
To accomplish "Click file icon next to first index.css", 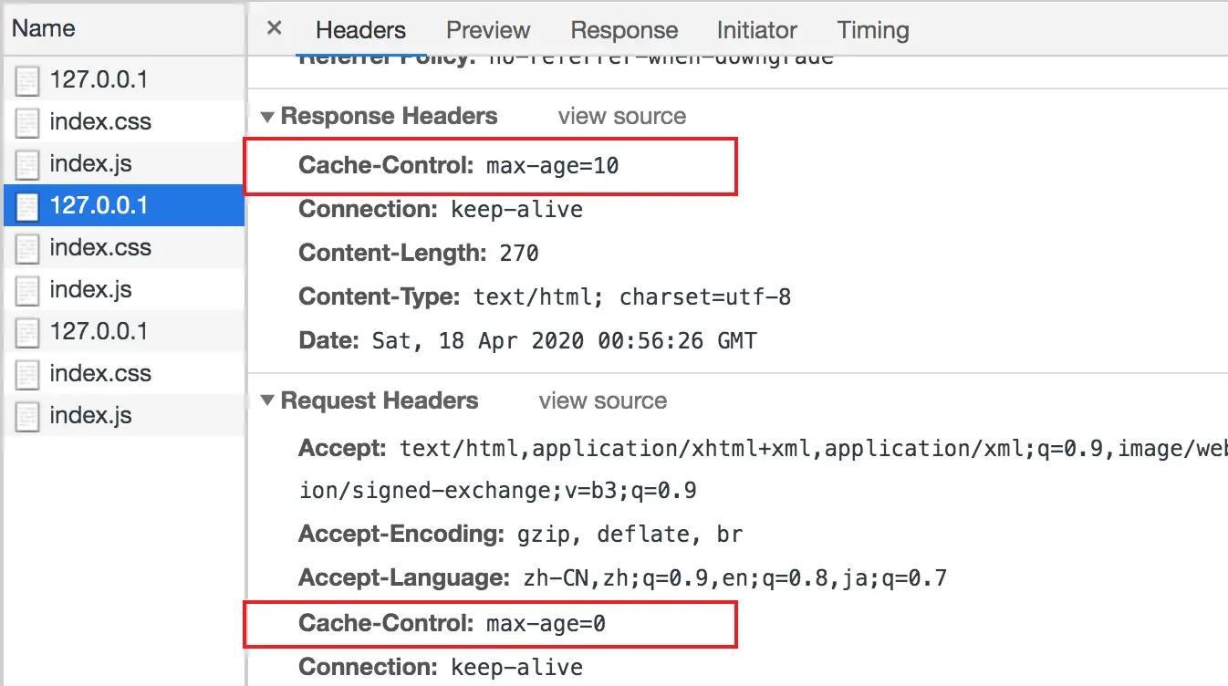I will point(27,124).
